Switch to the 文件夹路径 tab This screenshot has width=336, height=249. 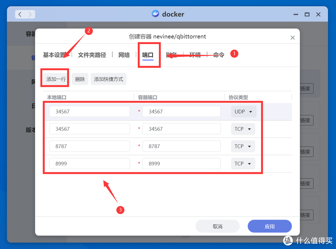point(92,55)
